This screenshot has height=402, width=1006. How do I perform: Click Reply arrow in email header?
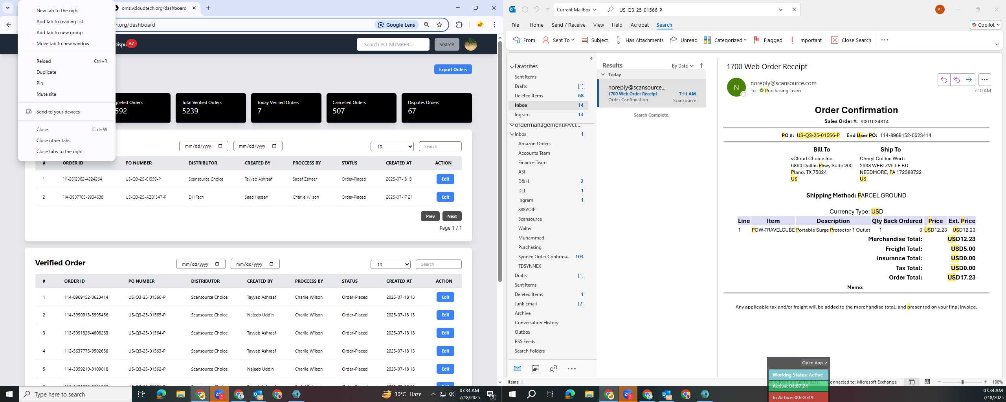(944, 80)
